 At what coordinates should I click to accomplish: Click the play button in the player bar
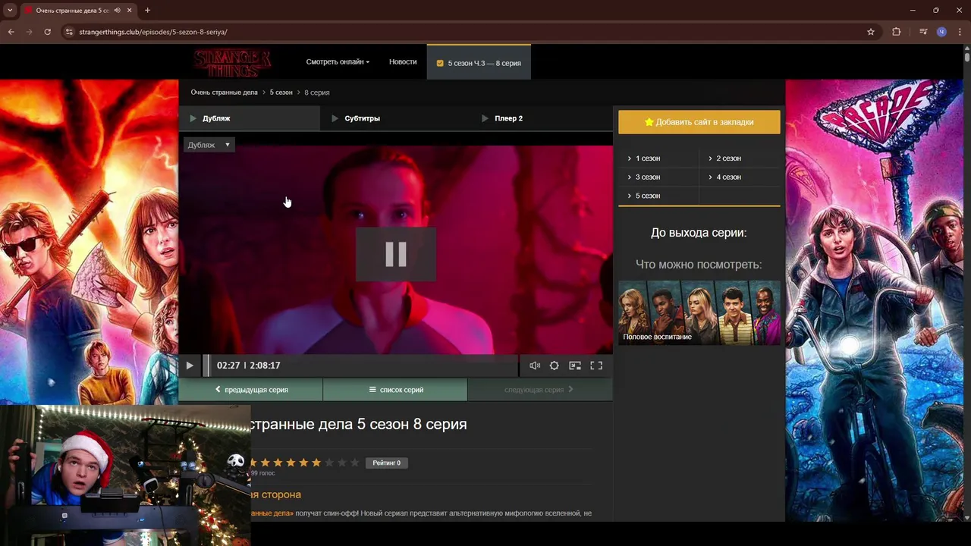tap(190, 366)
